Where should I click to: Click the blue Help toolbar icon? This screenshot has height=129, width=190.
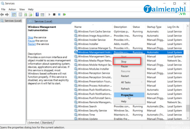(37, 15)
